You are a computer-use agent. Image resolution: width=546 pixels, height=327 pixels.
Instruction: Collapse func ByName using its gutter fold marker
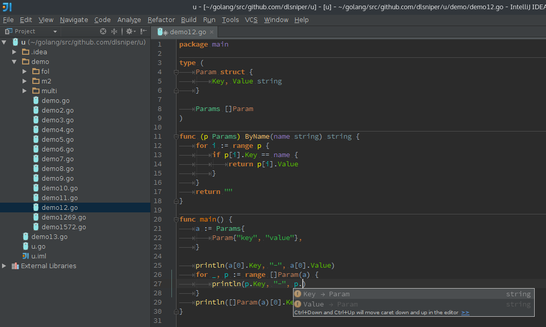(176, 137)
